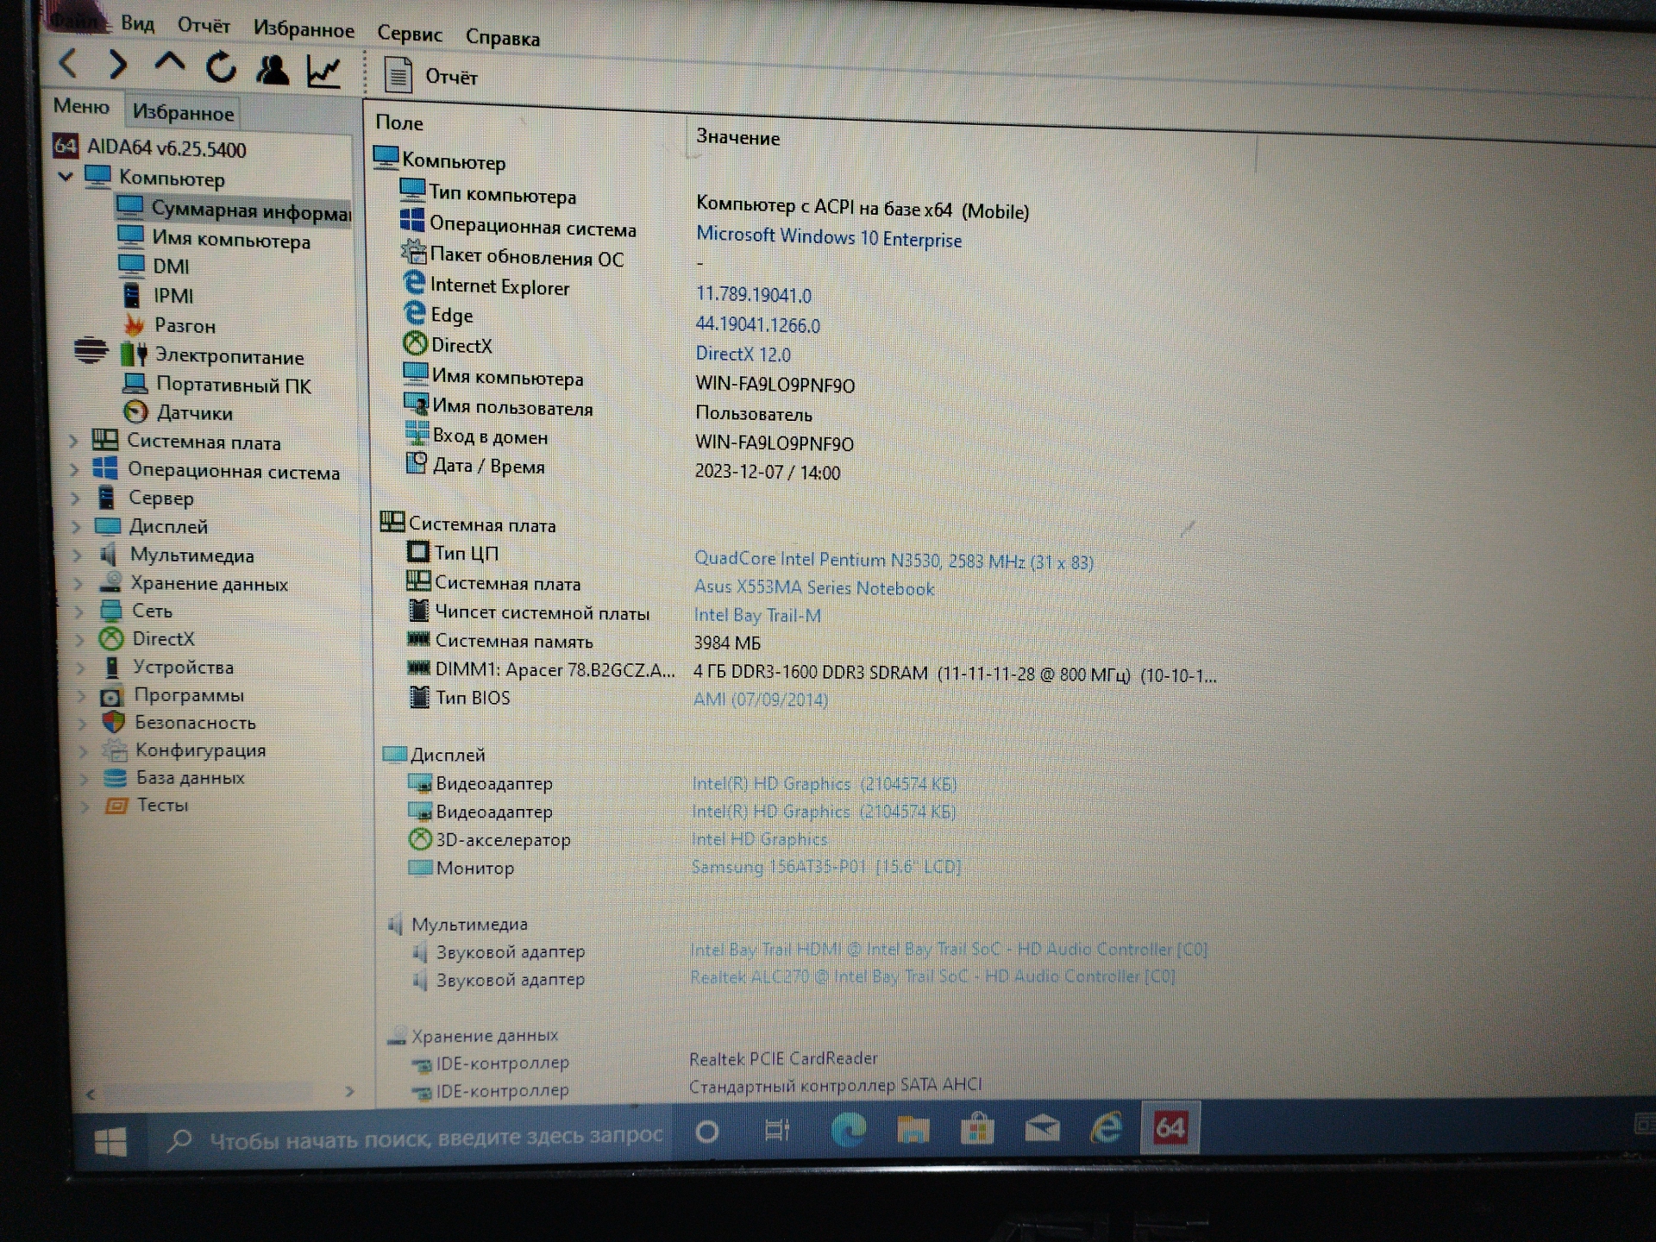Open the Microsoft Windows 10 Enterprise link
Image resolution: width=1656 pixels, height=1242 pixels.
tap(829, 237)
